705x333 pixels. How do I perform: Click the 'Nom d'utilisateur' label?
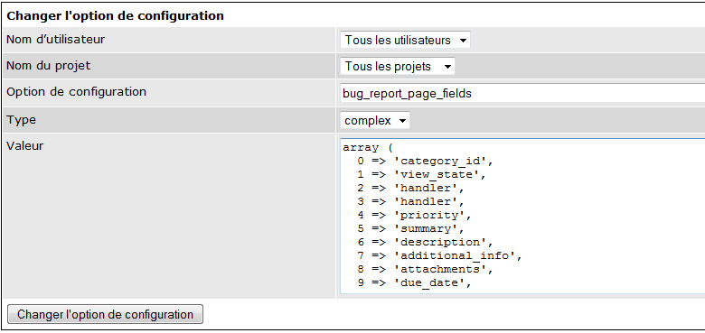point(55,40)
